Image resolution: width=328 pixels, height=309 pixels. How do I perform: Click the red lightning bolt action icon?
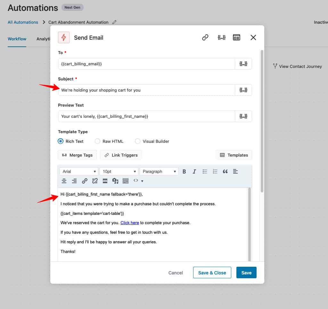(64, 37)
